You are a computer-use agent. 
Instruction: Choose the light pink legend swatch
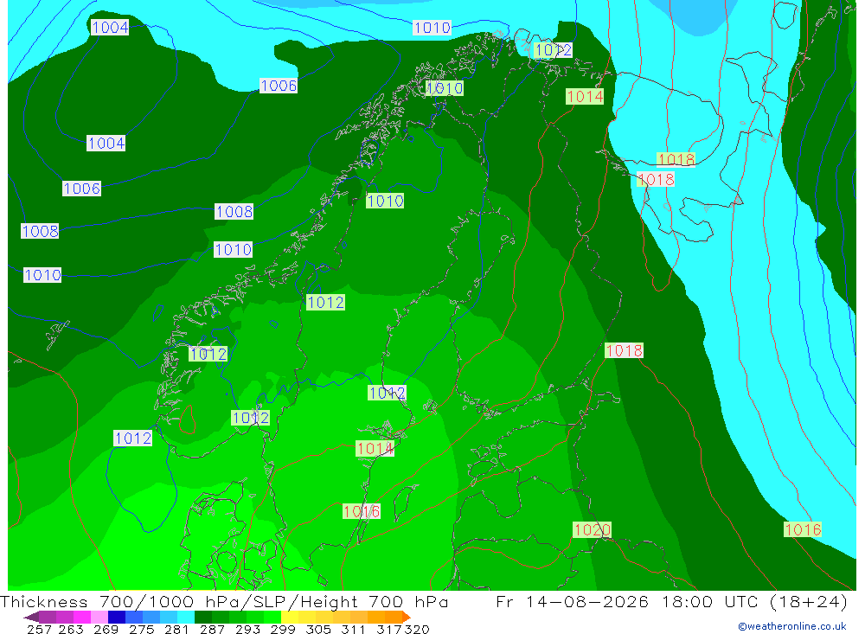point(99,617)
